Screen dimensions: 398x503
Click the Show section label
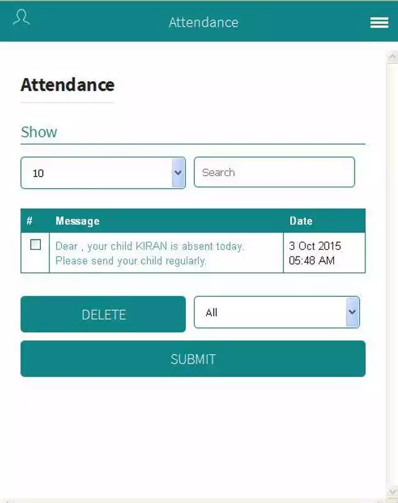point(39,132)
